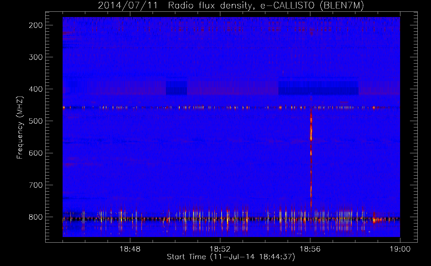
Task: Click the 800 frequency tick label
Action: click(x=36, y=217)
